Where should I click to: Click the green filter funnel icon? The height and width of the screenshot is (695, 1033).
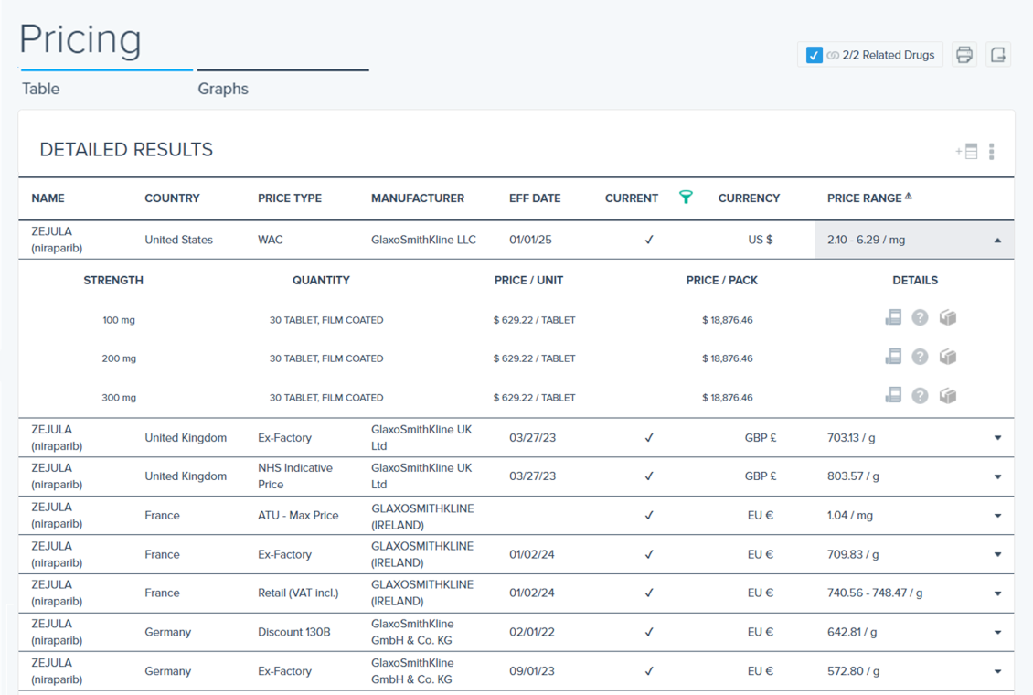(686, 197)
